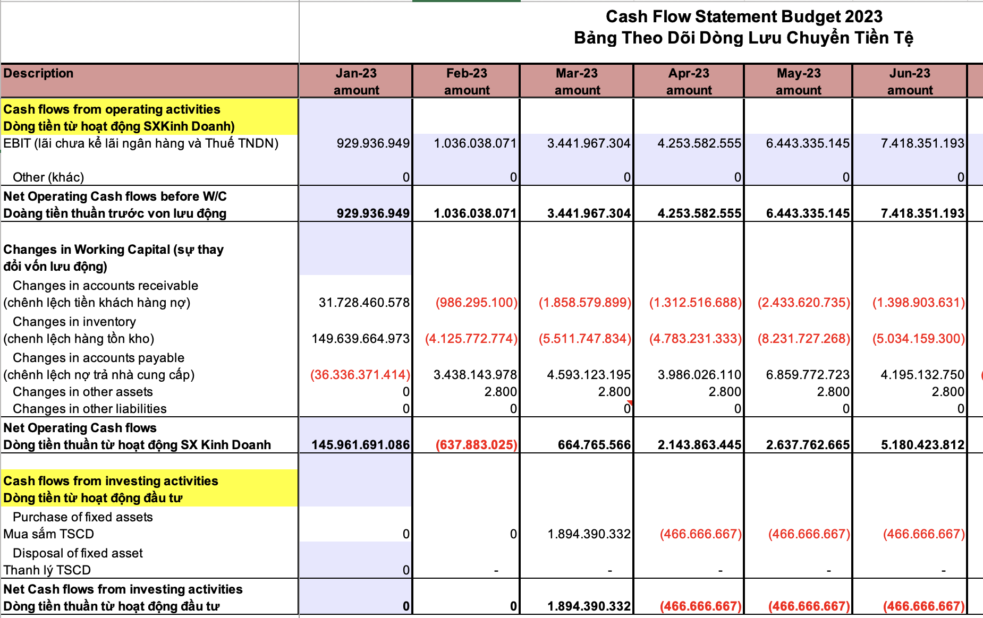This screenshot has height=618, width=983.
Task: Select bold investing total 1.894.390.332
Action: coord(589,606)
